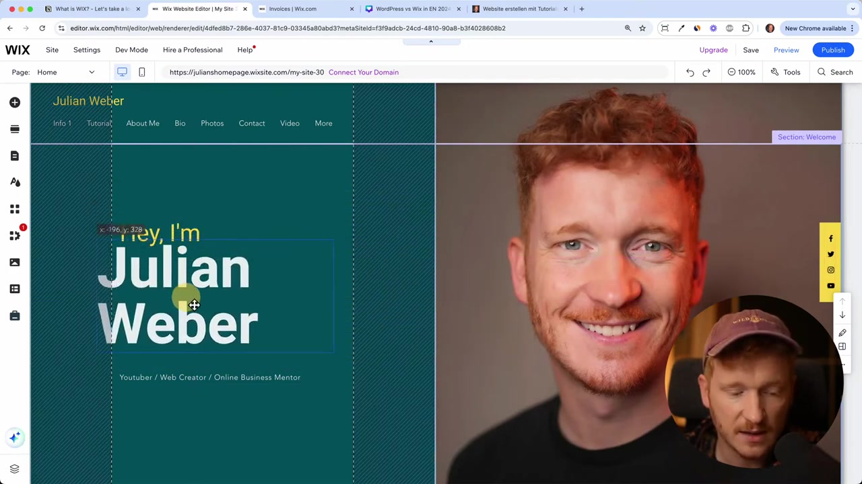Screen dimensions: 862x484
Task: Open the Page Home dropdown
Action: coord(65,72)
